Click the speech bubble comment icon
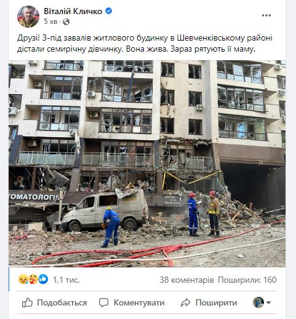The width and height of the screenshot is (296, 319). click(x=103, y=302)
